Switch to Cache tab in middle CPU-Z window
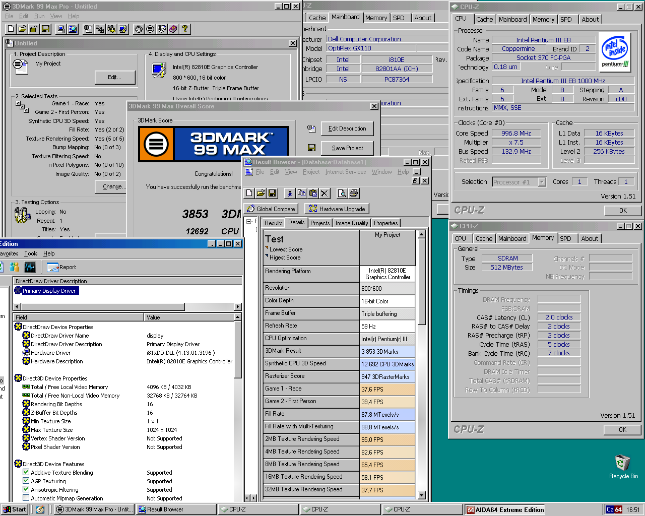645x516 pixels. pos(317,18)
